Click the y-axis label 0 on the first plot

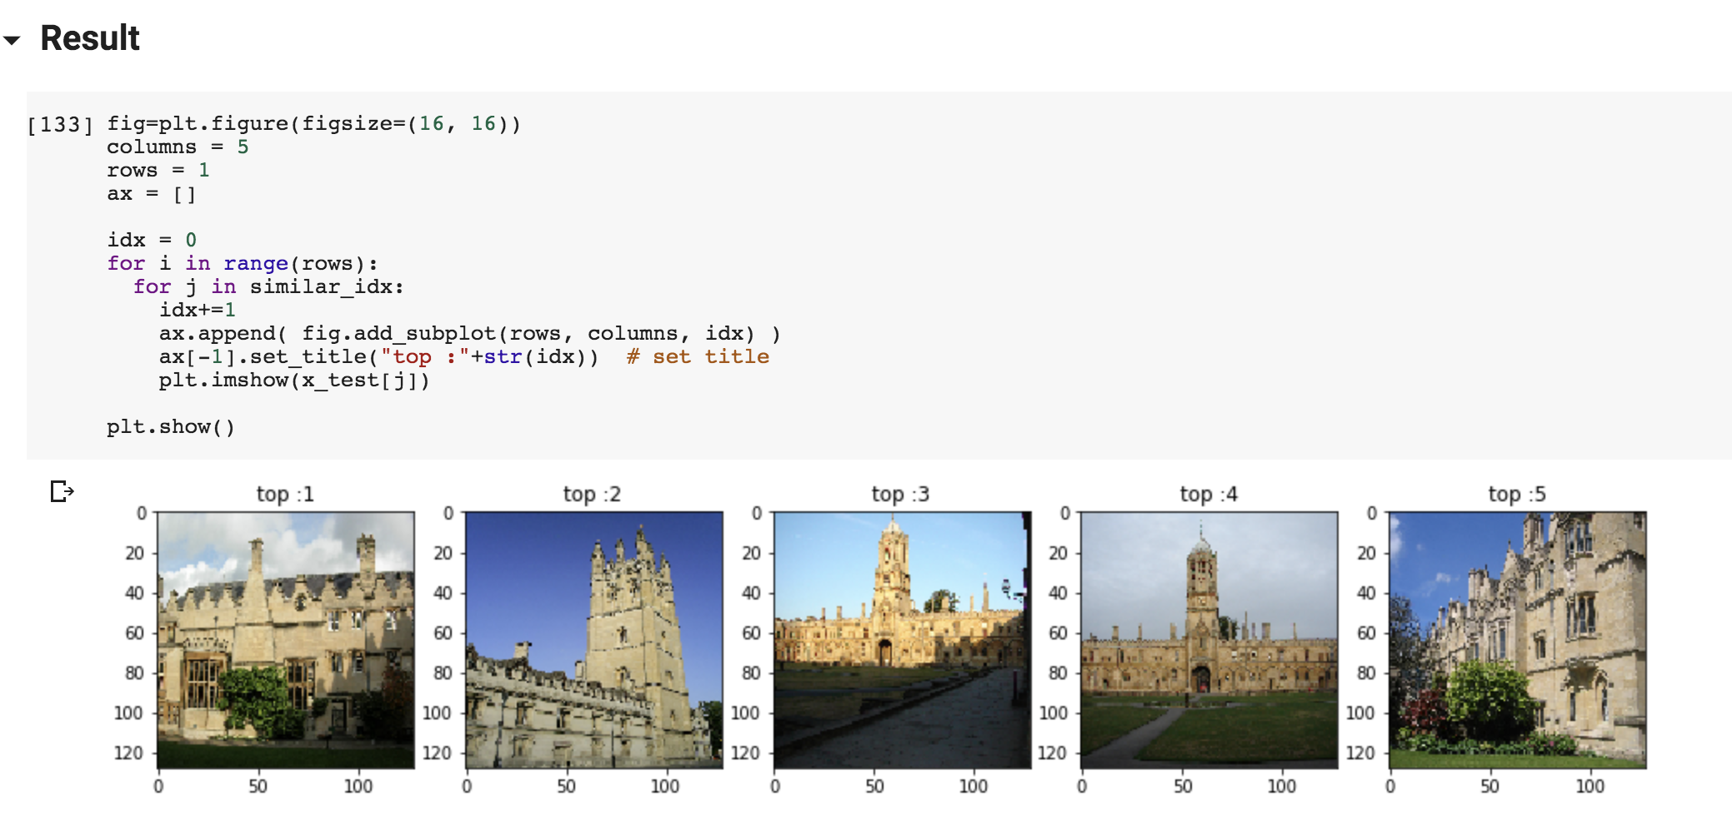coord(143,513)
